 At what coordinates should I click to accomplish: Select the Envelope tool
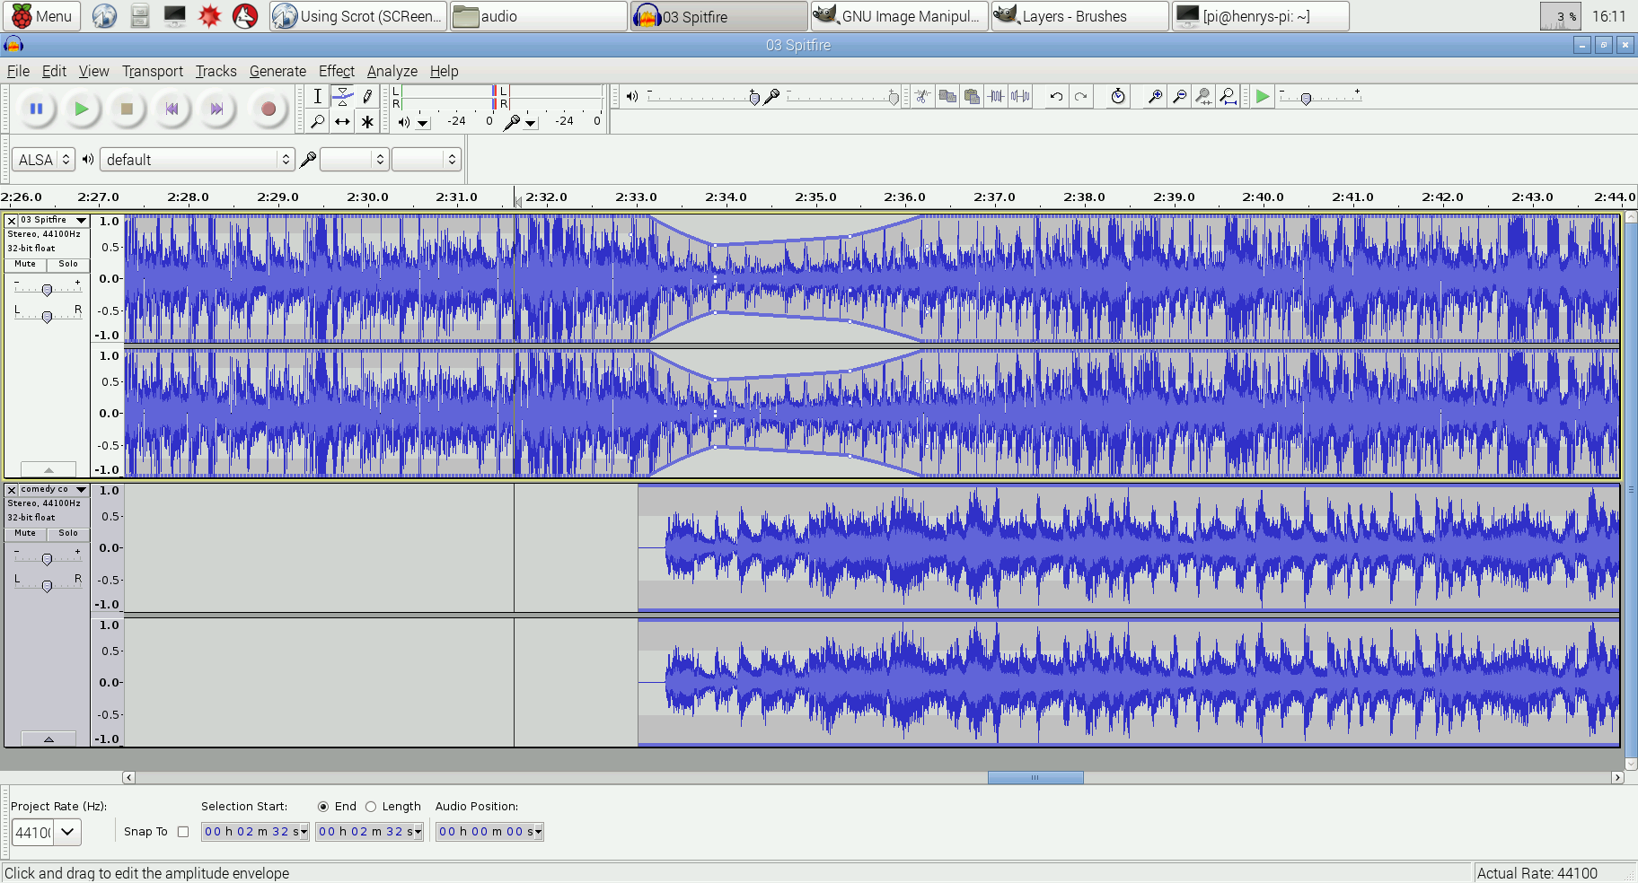pos(342,97)
